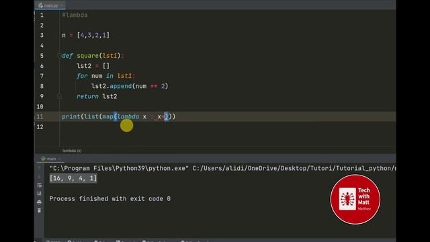Click scroll to end icon in Run toolbar
Image resolution: width=430 pixels, height=242 pixels.
click(39, 194)
